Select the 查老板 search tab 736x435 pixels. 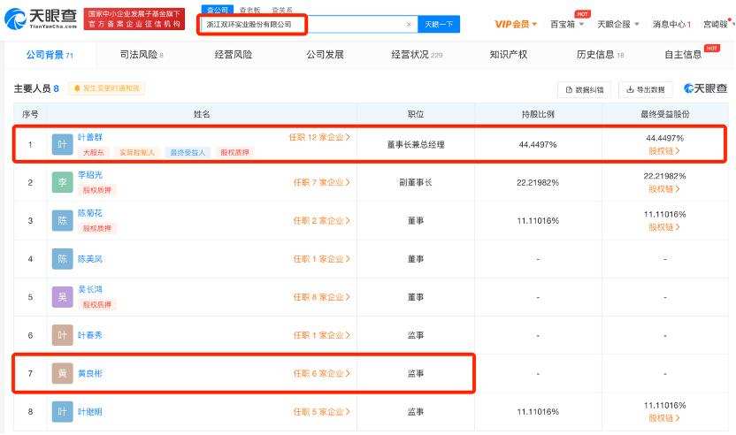(x=249, y=10)
